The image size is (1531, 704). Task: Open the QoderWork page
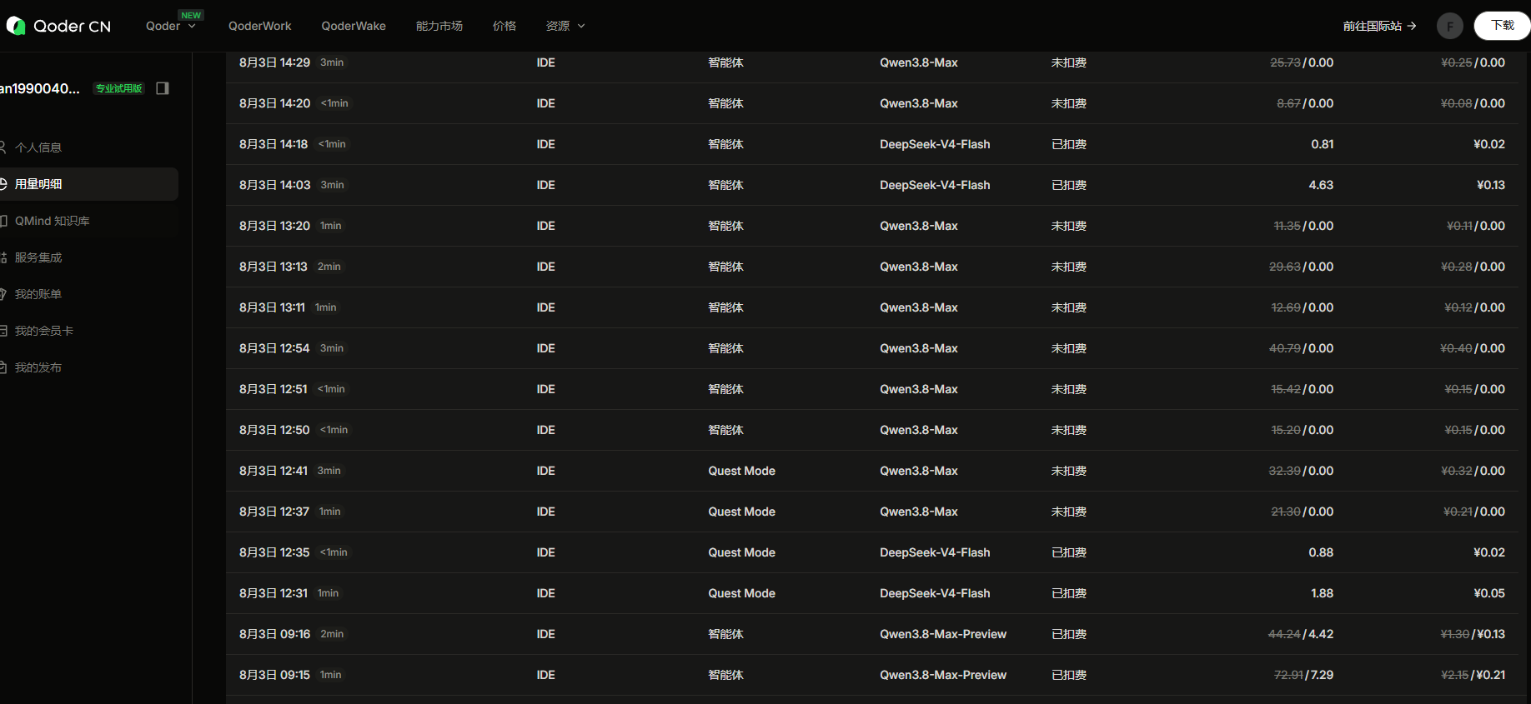coord(260,26)
